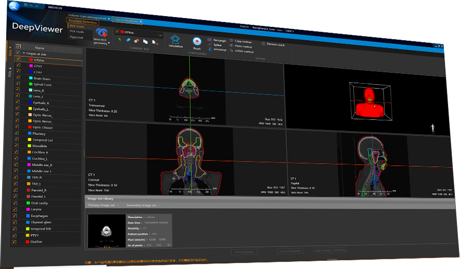
Task: Select the Lens_R row
Action: coord(49,90)
